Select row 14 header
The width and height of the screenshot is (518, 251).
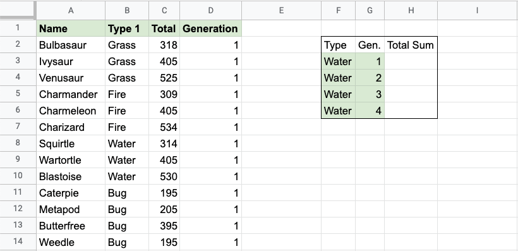pyautogui.click(x=18, y=242)
